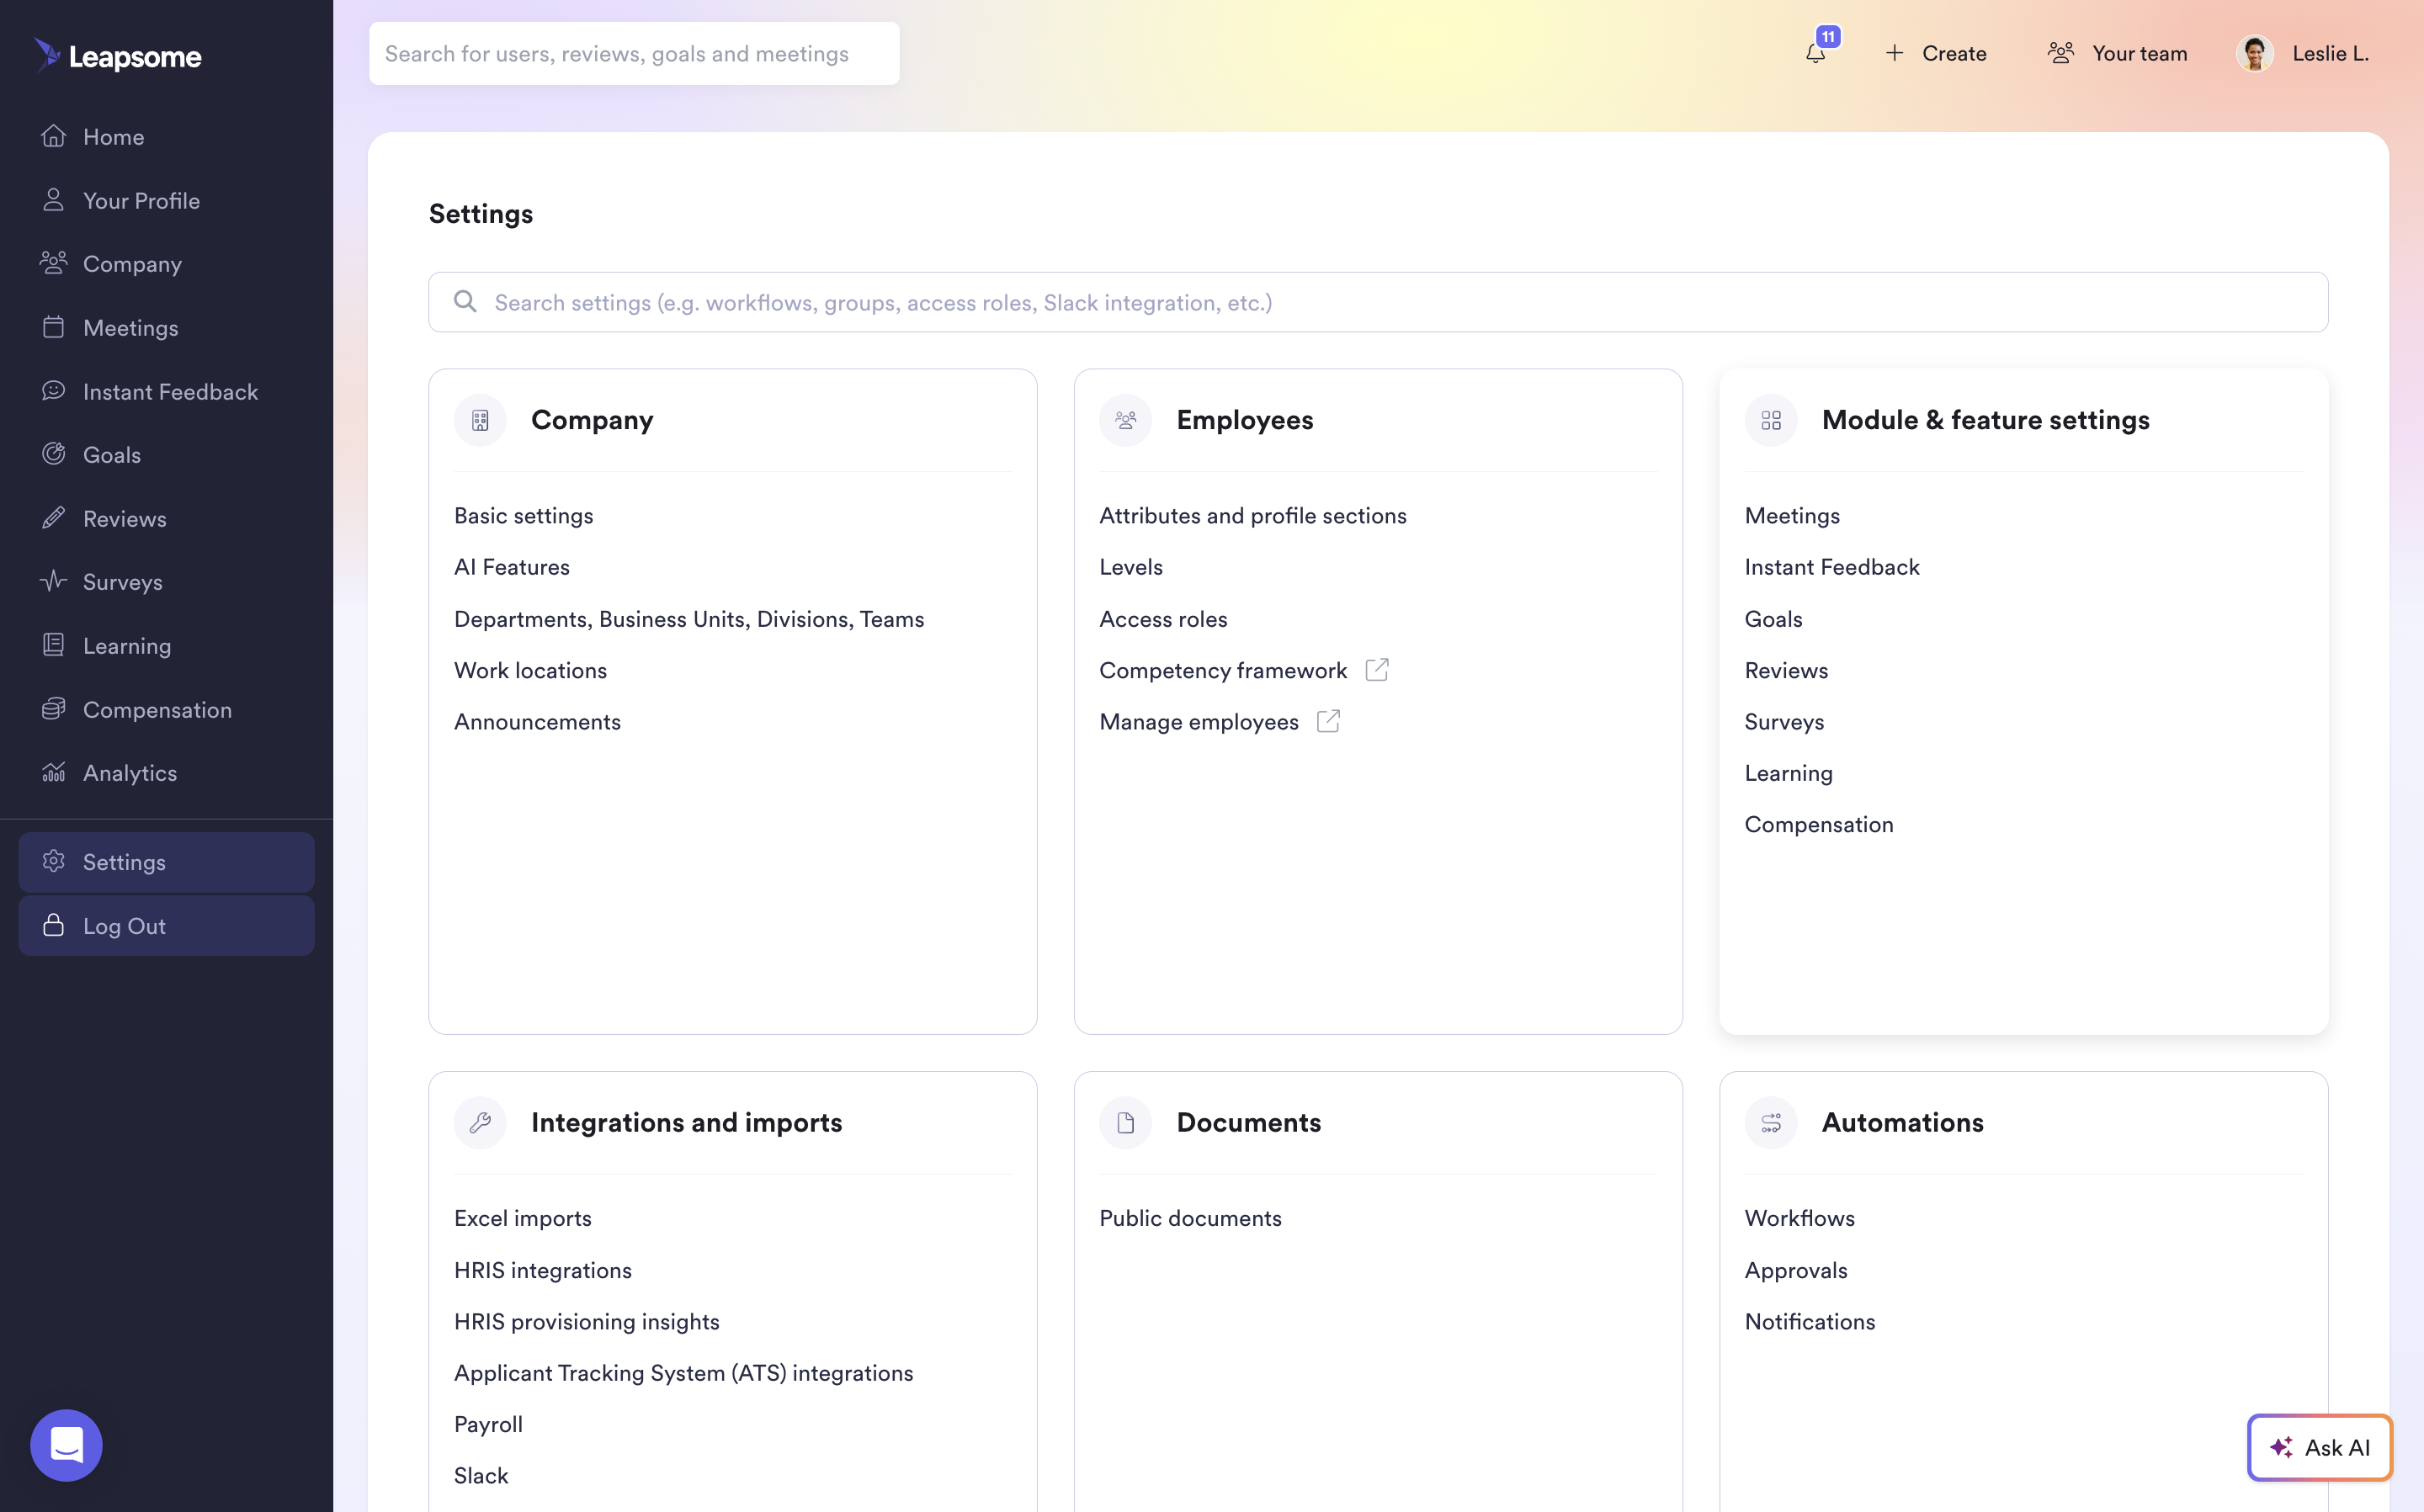Screen dimensions: 2424x1512
Task: Focus the Search settings input
Action: tap(1378, 302)
